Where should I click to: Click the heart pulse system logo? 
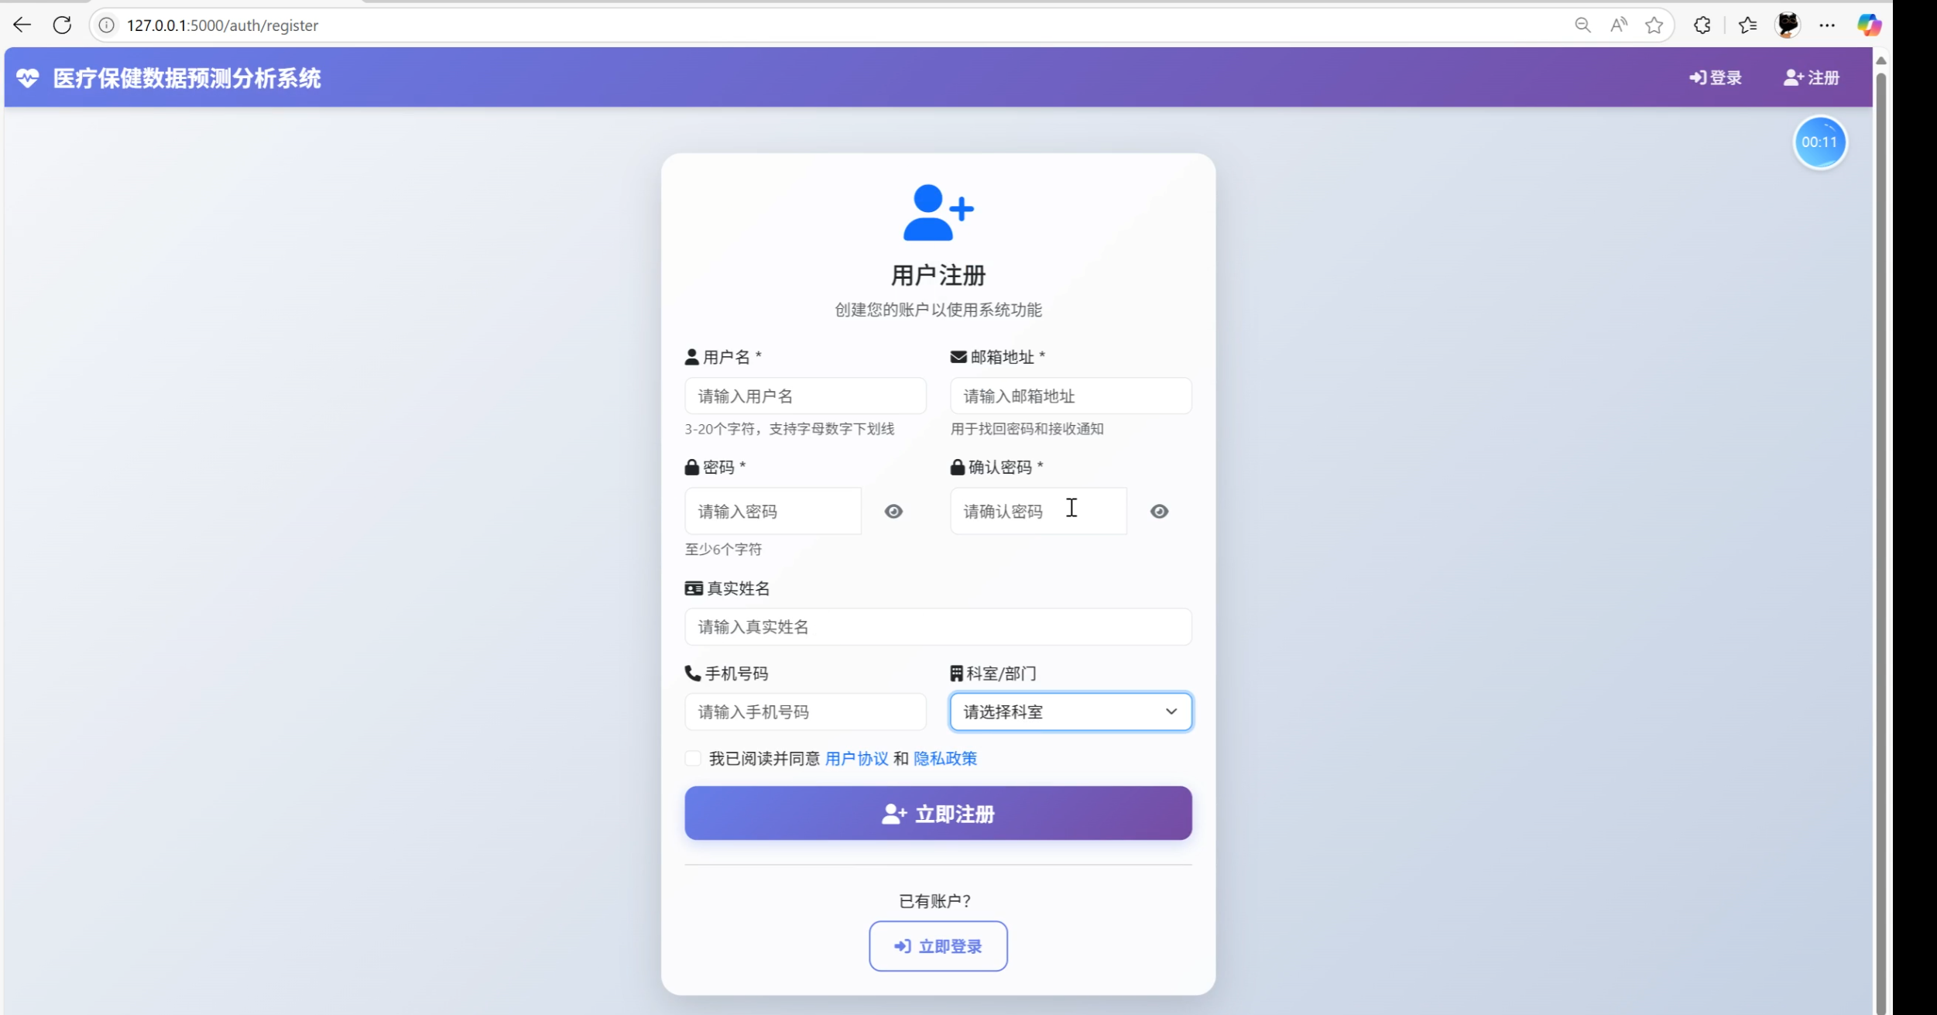28,78
